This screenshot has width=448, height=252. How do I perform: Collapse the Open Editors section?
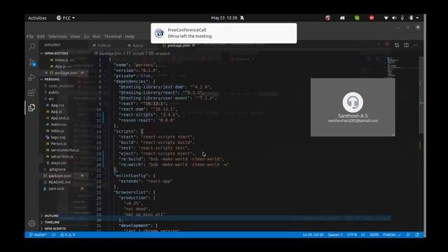click(x=57, y=53)
